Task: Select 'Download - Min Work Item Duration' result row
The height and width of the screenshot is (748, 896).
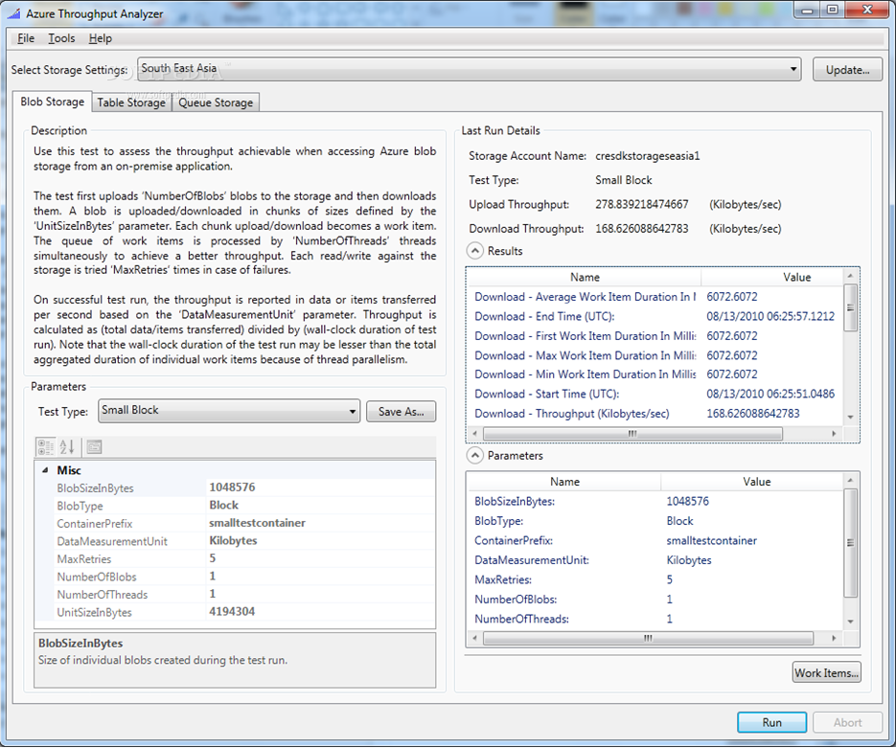Action: coord(655,374)
